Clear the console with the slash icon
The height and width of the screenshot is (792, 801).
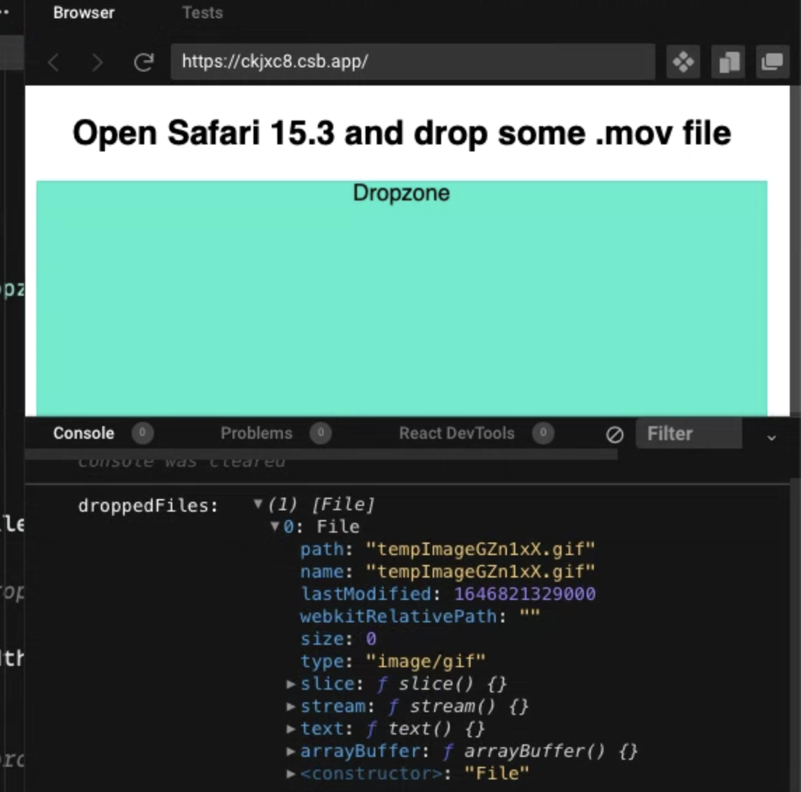coord(614,435)
